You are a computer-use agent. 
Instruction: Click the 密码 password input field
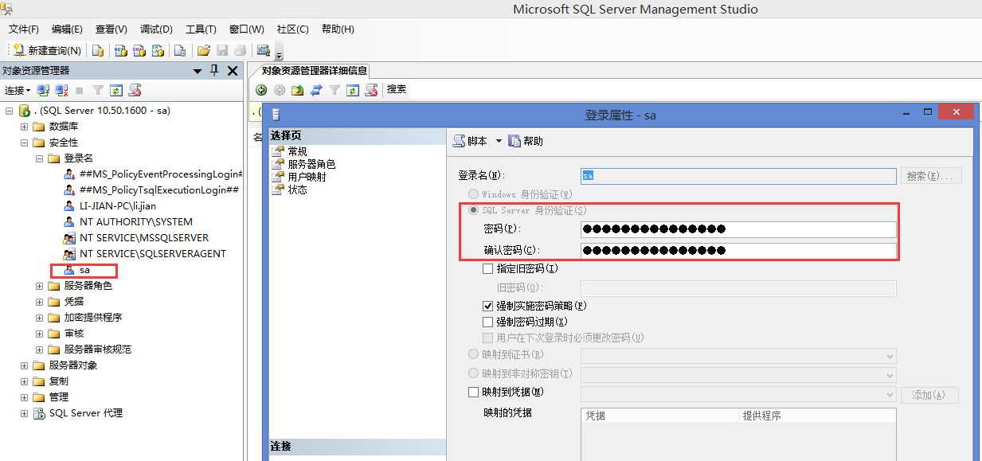coord(737,229)
